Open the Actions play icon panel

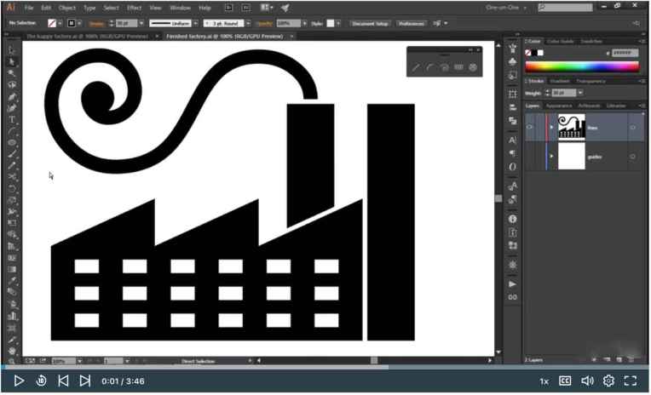(512, 283)
